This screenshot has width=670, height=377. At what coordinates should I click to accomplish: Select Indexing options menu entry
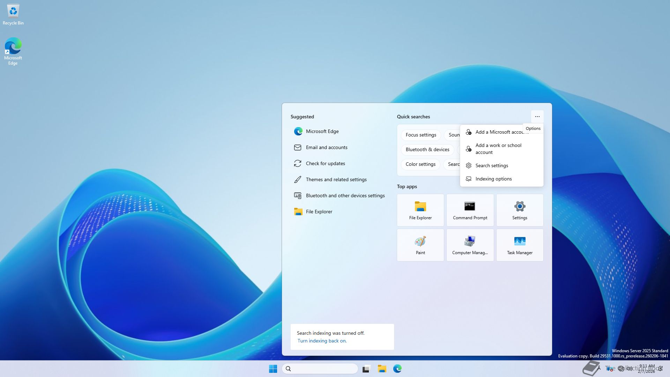493,179
